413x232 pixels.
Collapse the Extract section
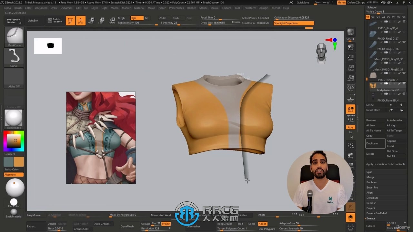tap(371, 218)
